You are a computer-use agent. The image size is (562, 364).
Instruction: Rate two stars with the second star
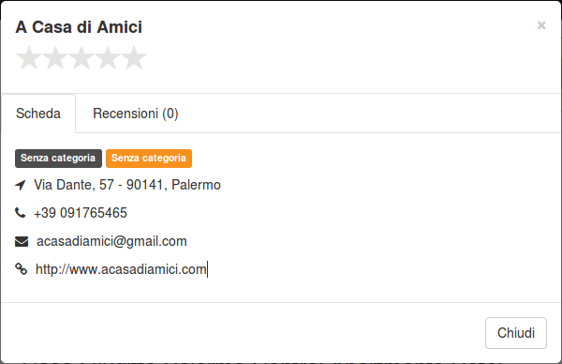55,57
